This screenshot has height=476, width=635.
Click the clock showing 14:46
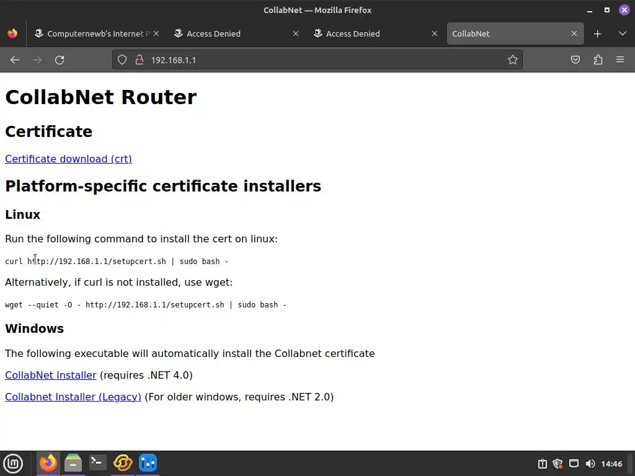611,464
